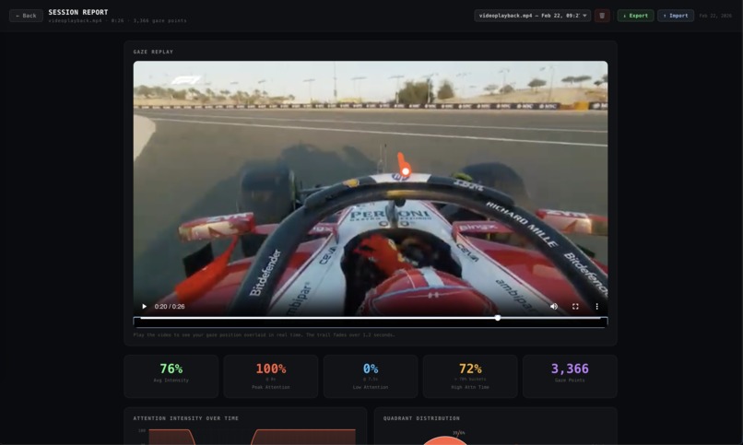
Task: Click the Quadrant Distribution heading
Action: (x=421, y=418)
